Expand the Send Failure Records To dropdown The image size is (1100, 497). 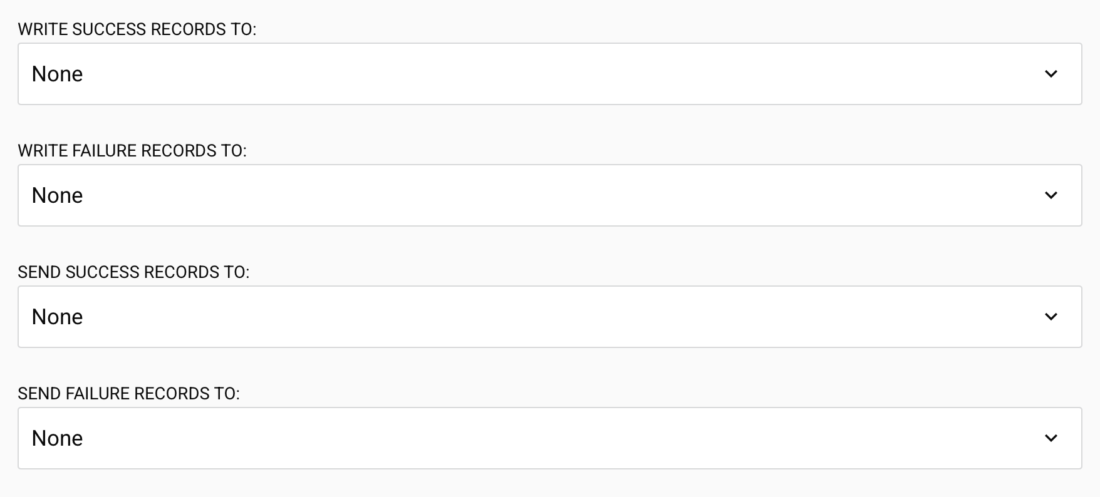coord(549,438)
